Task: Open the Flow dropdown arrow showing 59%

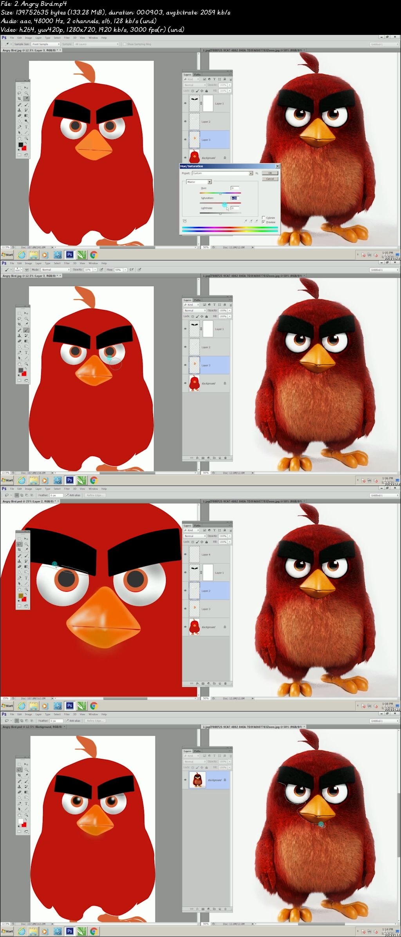Action: (125, 270)
